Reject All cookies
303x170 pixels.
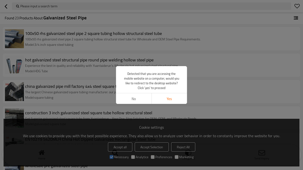point(183,147)
